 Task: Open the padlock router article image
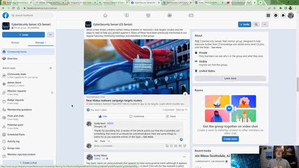[x=137, y=67]
